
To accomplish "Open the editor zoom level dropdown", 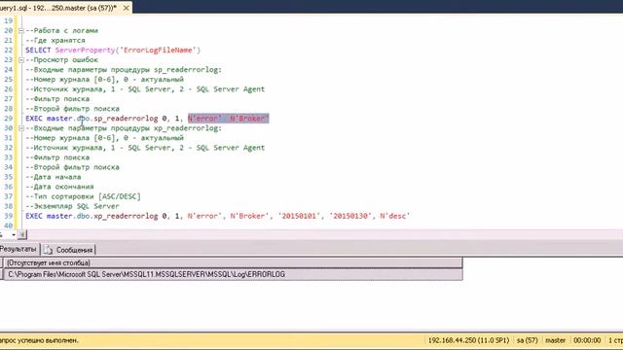I will tap(13, 235).
